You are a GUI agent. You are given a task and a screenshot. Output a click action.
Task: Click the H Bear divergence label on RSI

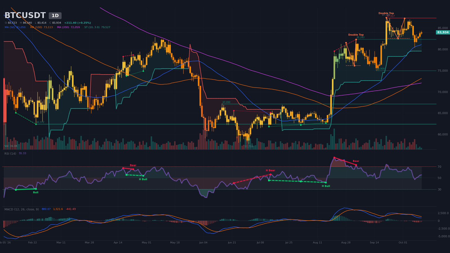[x=270, y=170]
